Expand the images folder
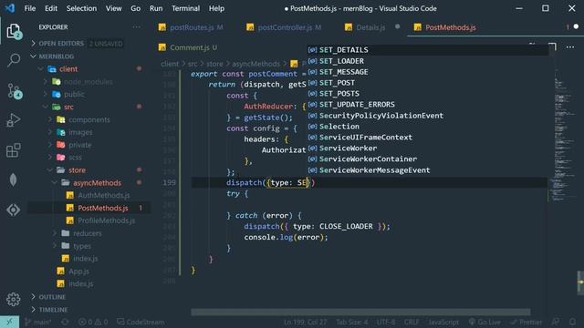 [x=80, y=132]
